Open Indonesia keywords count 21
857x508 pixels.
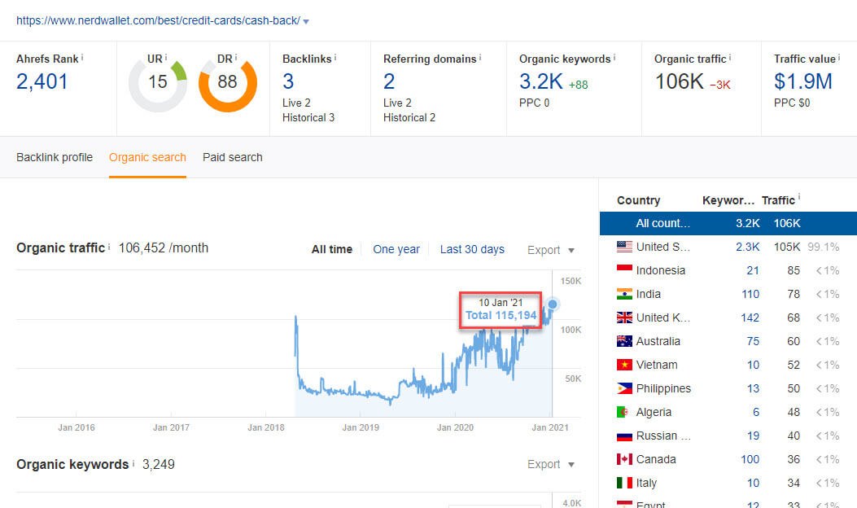pos(753,270)
